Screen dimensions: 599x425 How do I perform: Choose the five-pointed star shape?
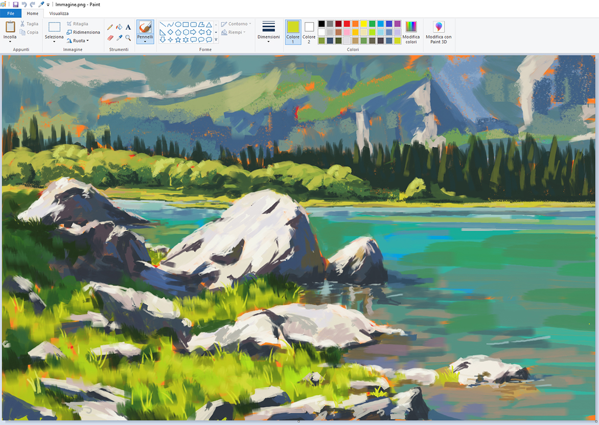click(x=178, y=40)
